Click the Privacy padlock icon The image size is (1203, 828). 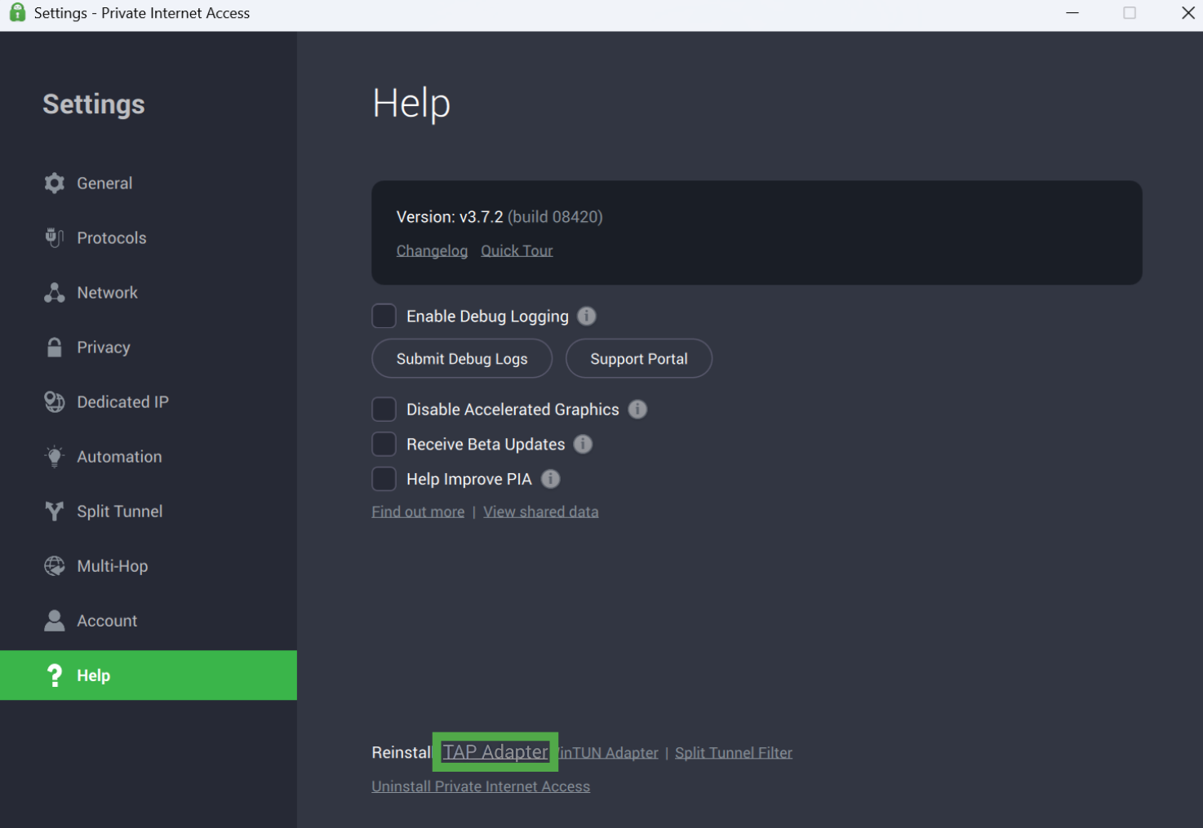click(x=55, y=348)
